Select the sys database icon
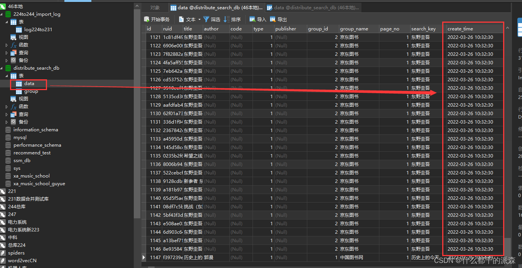522x268 pixels. (x=8, y=168)
